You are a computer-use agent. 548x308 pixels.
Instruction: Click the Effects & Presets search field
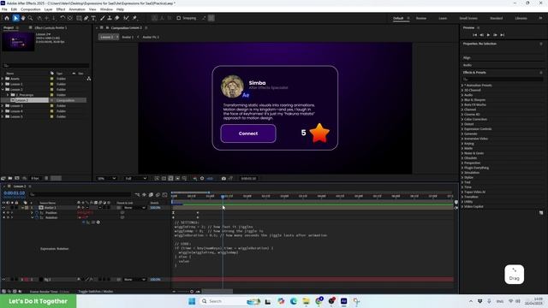click(x=503, y=79)
